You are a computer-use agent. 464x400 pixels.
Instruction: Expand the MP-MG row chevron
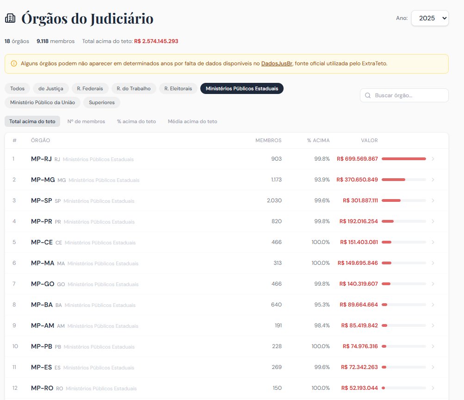433,180
